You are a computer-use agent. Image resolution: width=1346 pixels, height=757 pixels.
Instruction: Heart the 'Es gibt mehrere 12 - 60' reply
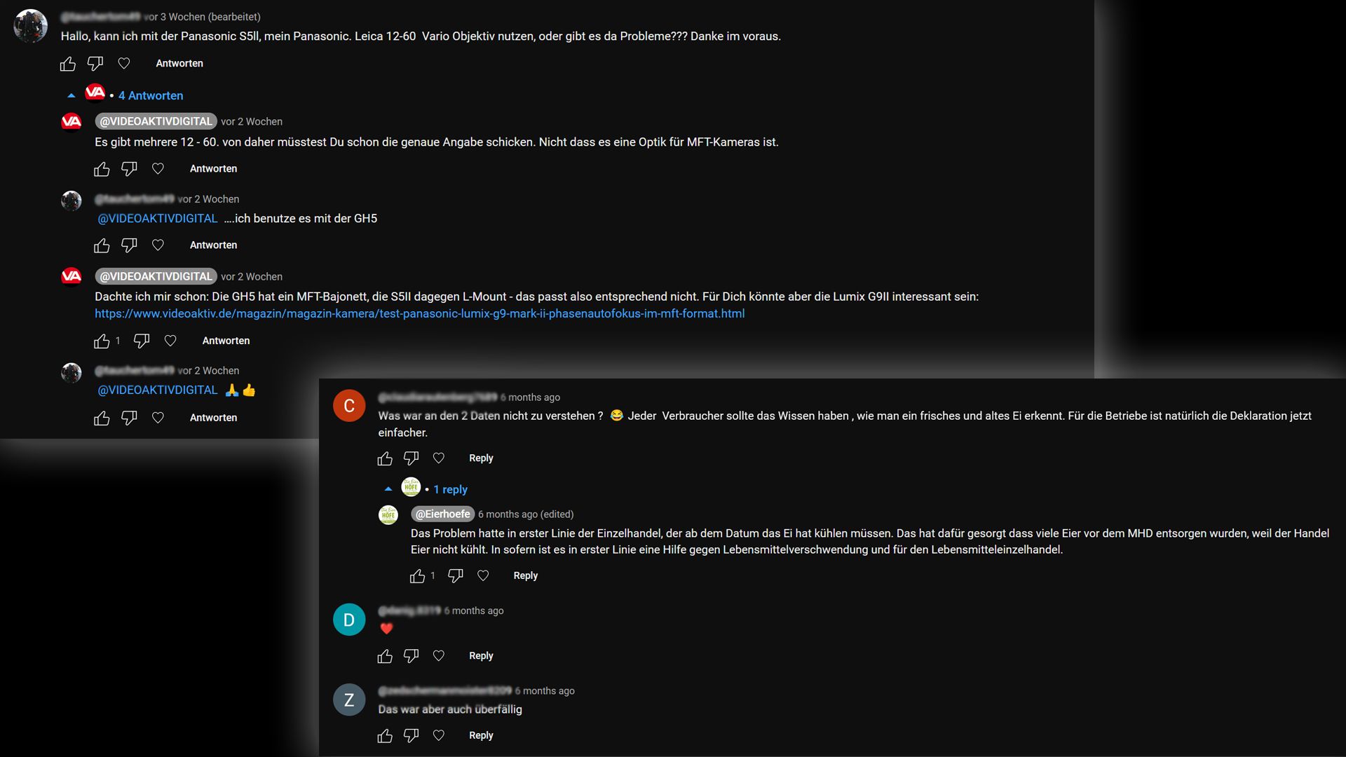click(158, 169)
